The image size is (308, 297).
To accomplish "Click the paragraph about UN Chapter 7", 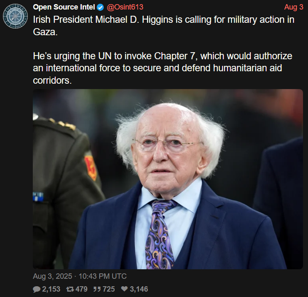I will point(163,68).
